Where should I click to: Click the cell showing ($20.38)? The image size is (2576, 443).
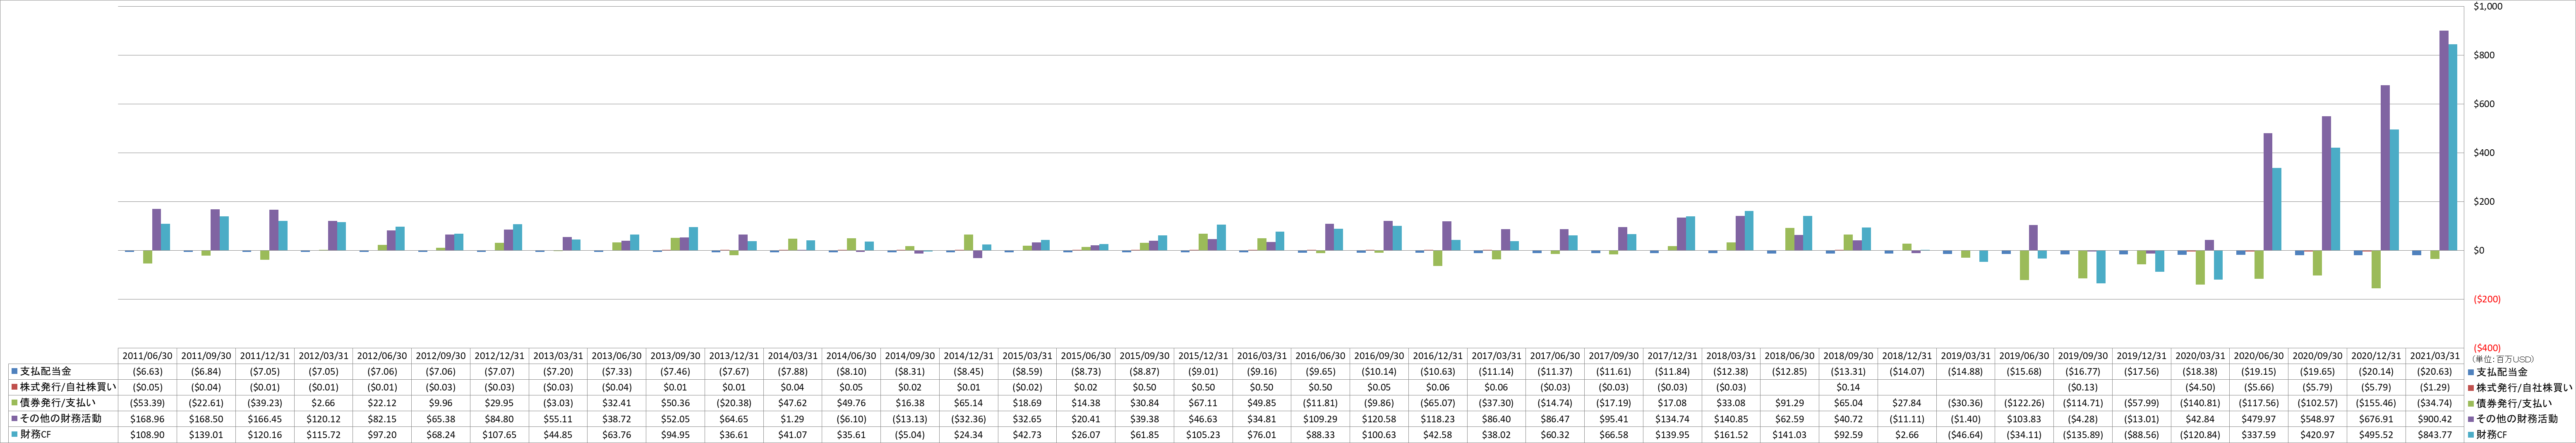734,403
